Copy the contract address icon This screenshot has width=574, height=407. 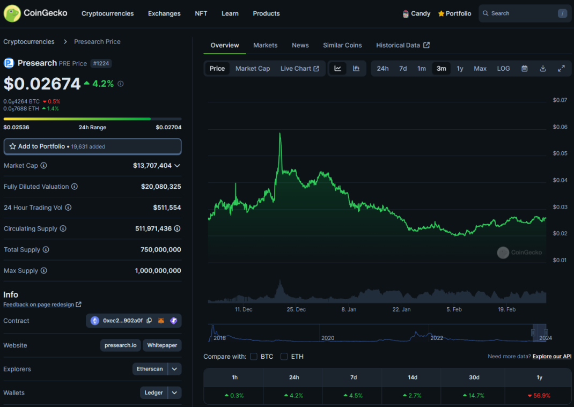pos(149,321)
